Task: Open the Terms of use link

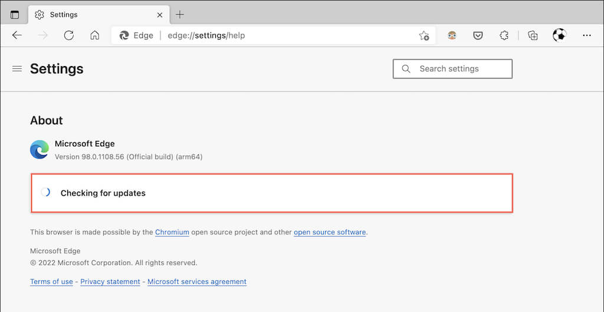Action: coord(51,282)
